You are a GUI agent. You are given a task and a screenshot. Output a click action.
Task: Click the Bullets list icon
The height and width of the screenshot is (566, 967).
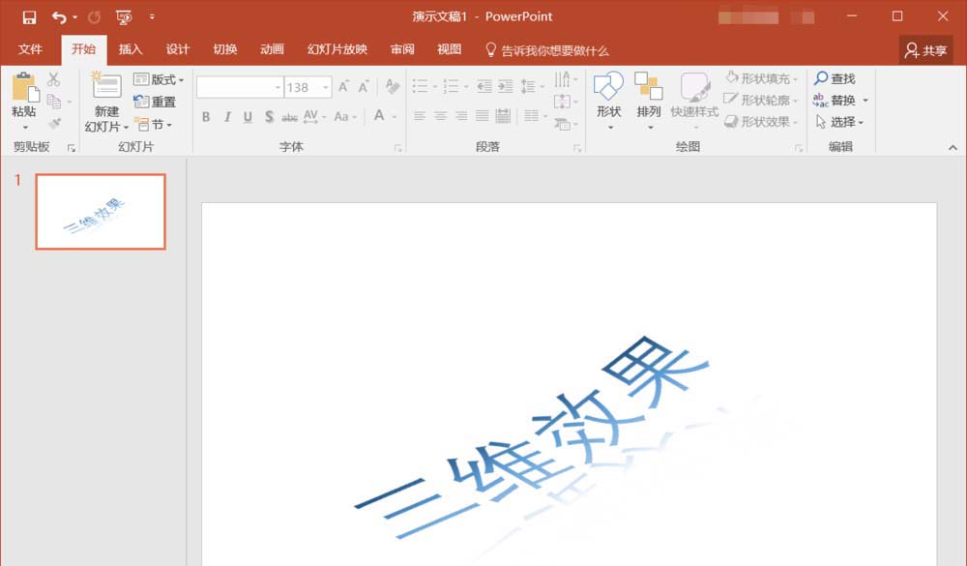[420, 86]
